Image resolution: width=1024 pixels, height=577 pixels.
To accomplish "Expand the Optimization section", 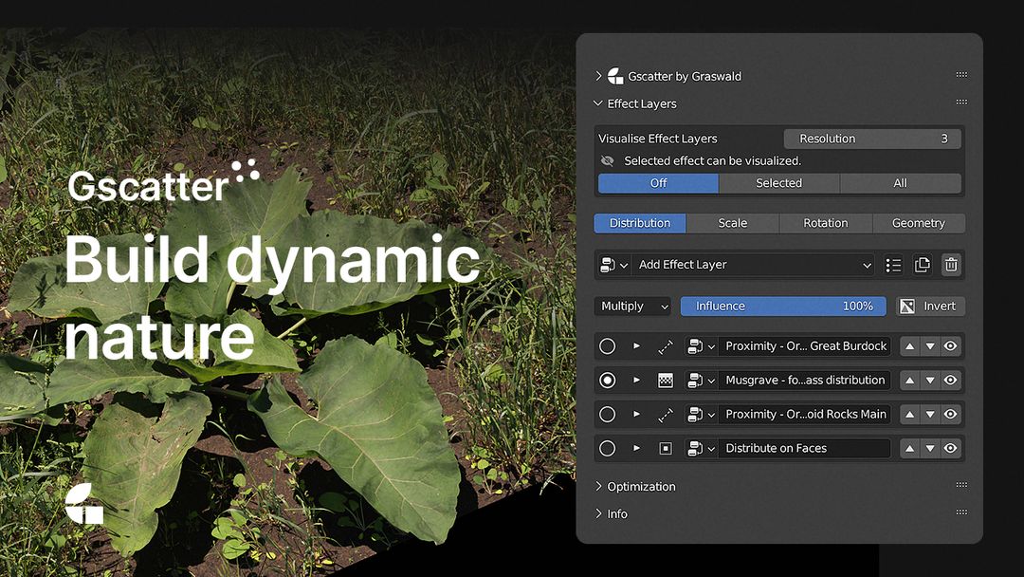I will tap(641, 487).
